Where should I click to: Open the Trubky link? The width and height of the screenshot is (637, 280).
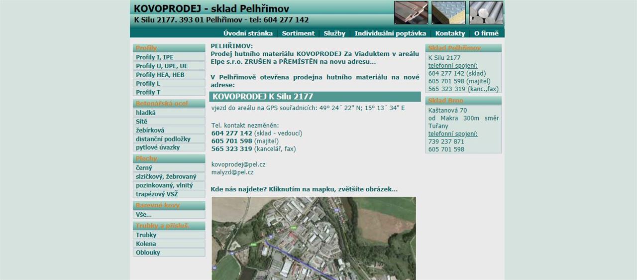tap(169, 235)
